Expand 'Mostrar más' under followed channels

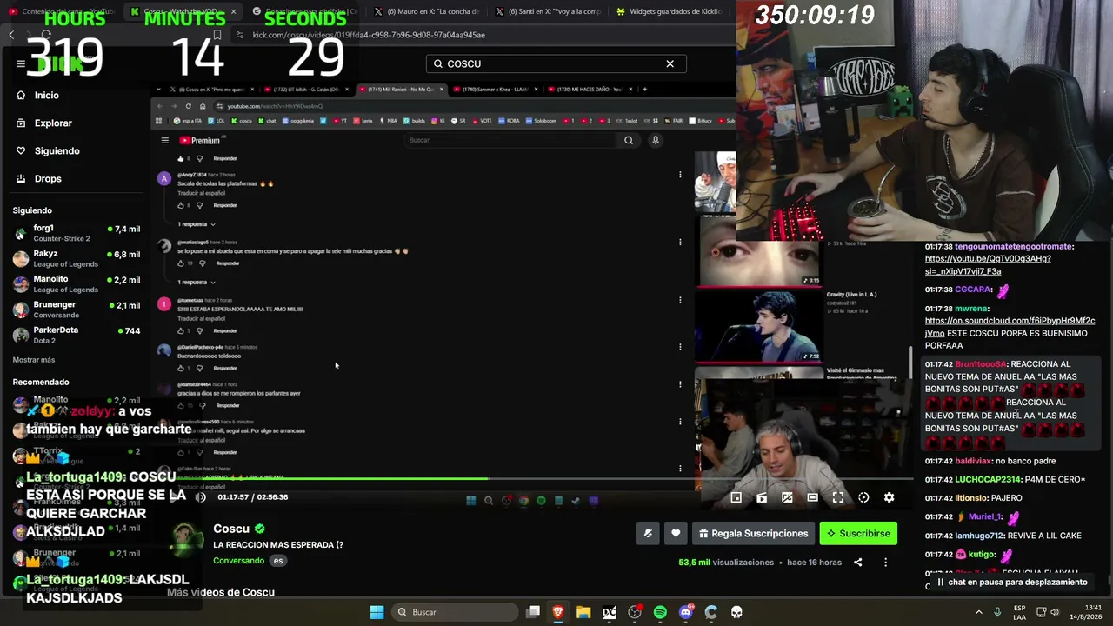click(x=34, y=360)
